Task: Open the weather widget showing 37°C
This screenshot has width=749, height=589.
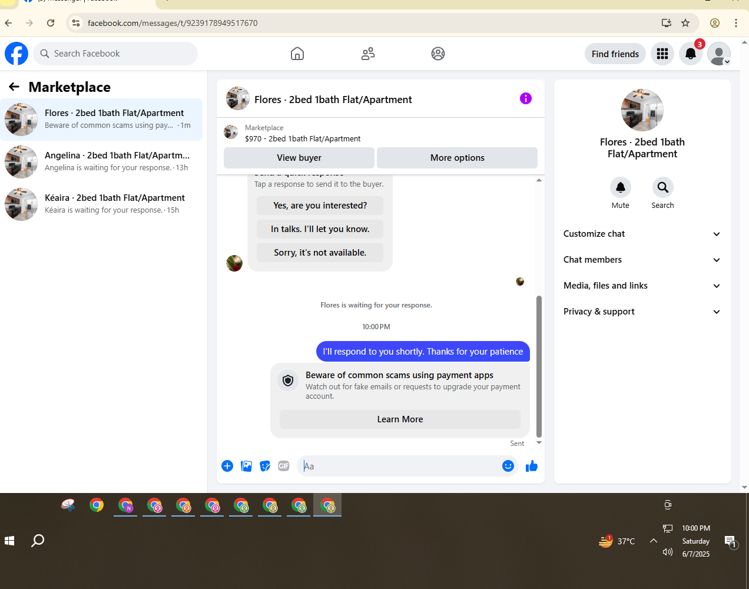Action: [x=617, y=541]
